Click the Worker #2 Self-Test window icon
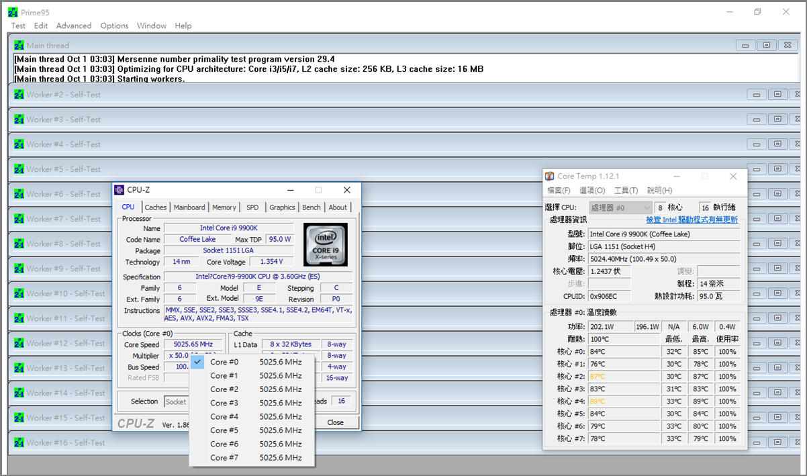Screen dimensions: 807x476 [19, 95]
